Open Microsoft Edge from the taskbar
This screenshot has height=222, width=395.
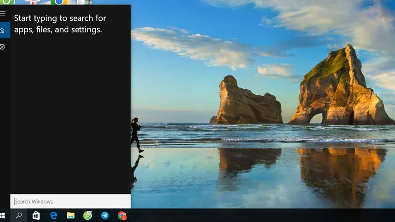53,215
